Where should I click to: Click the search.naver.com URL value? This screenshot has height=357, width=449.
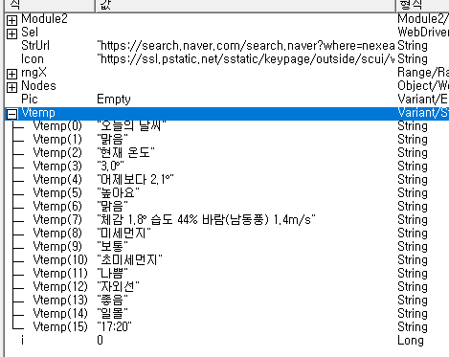(x=246, y=46)
